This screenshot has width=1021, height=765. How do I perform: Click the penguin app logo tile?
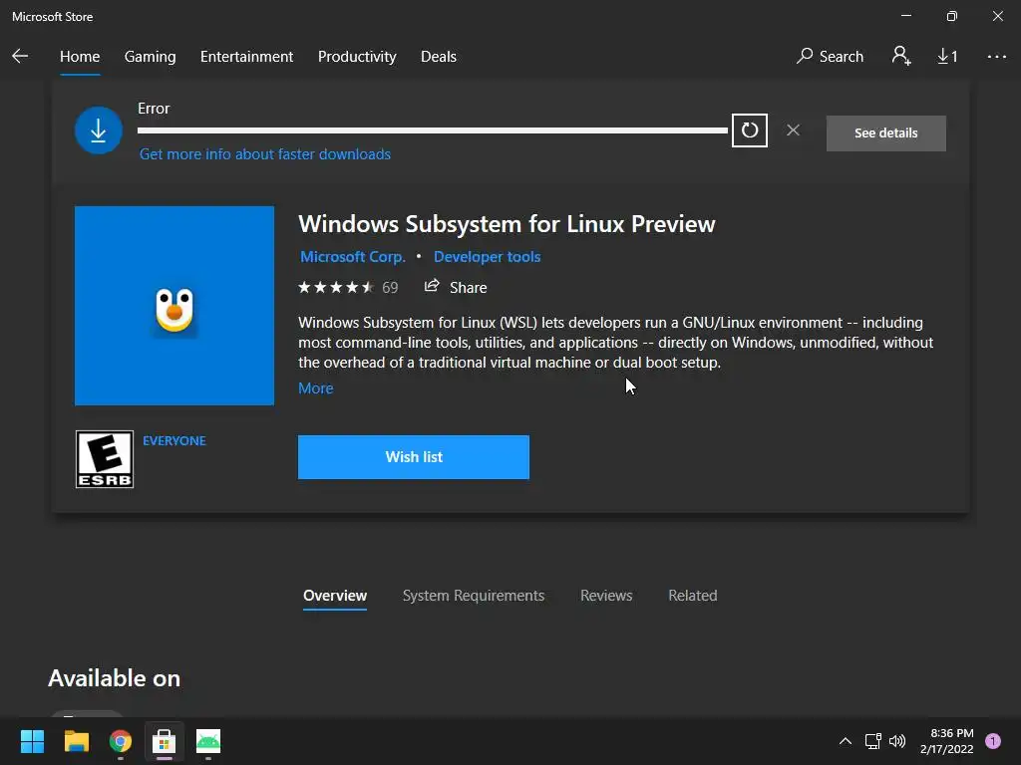coord(174,306)
